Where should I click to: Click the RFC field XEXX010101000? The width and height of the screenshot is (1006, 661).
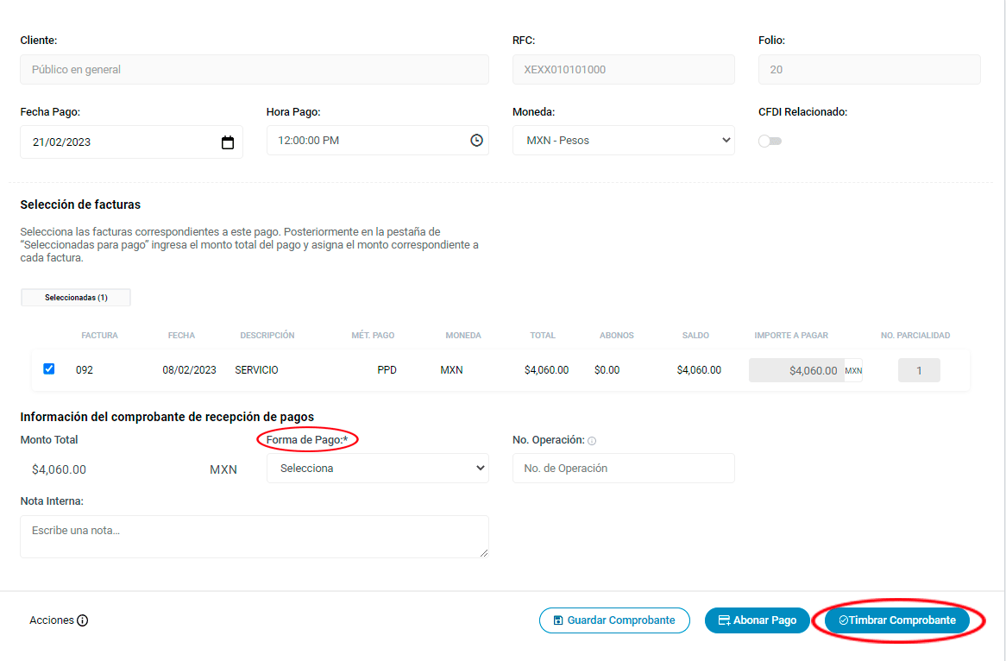point(623,69)
